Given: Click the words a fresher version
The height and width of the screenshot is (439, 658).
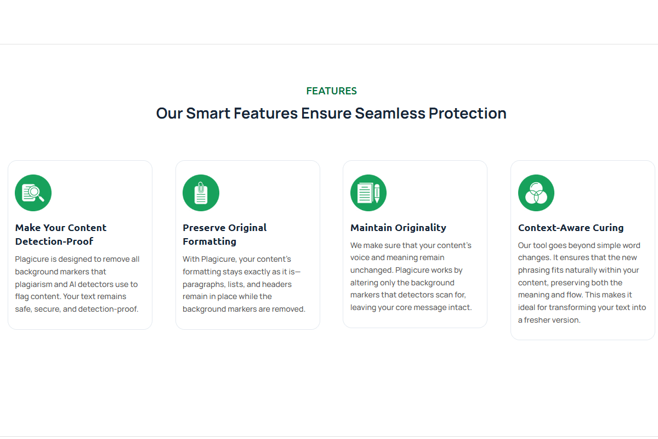Looking at the screenshot, I should coord(549,320).
